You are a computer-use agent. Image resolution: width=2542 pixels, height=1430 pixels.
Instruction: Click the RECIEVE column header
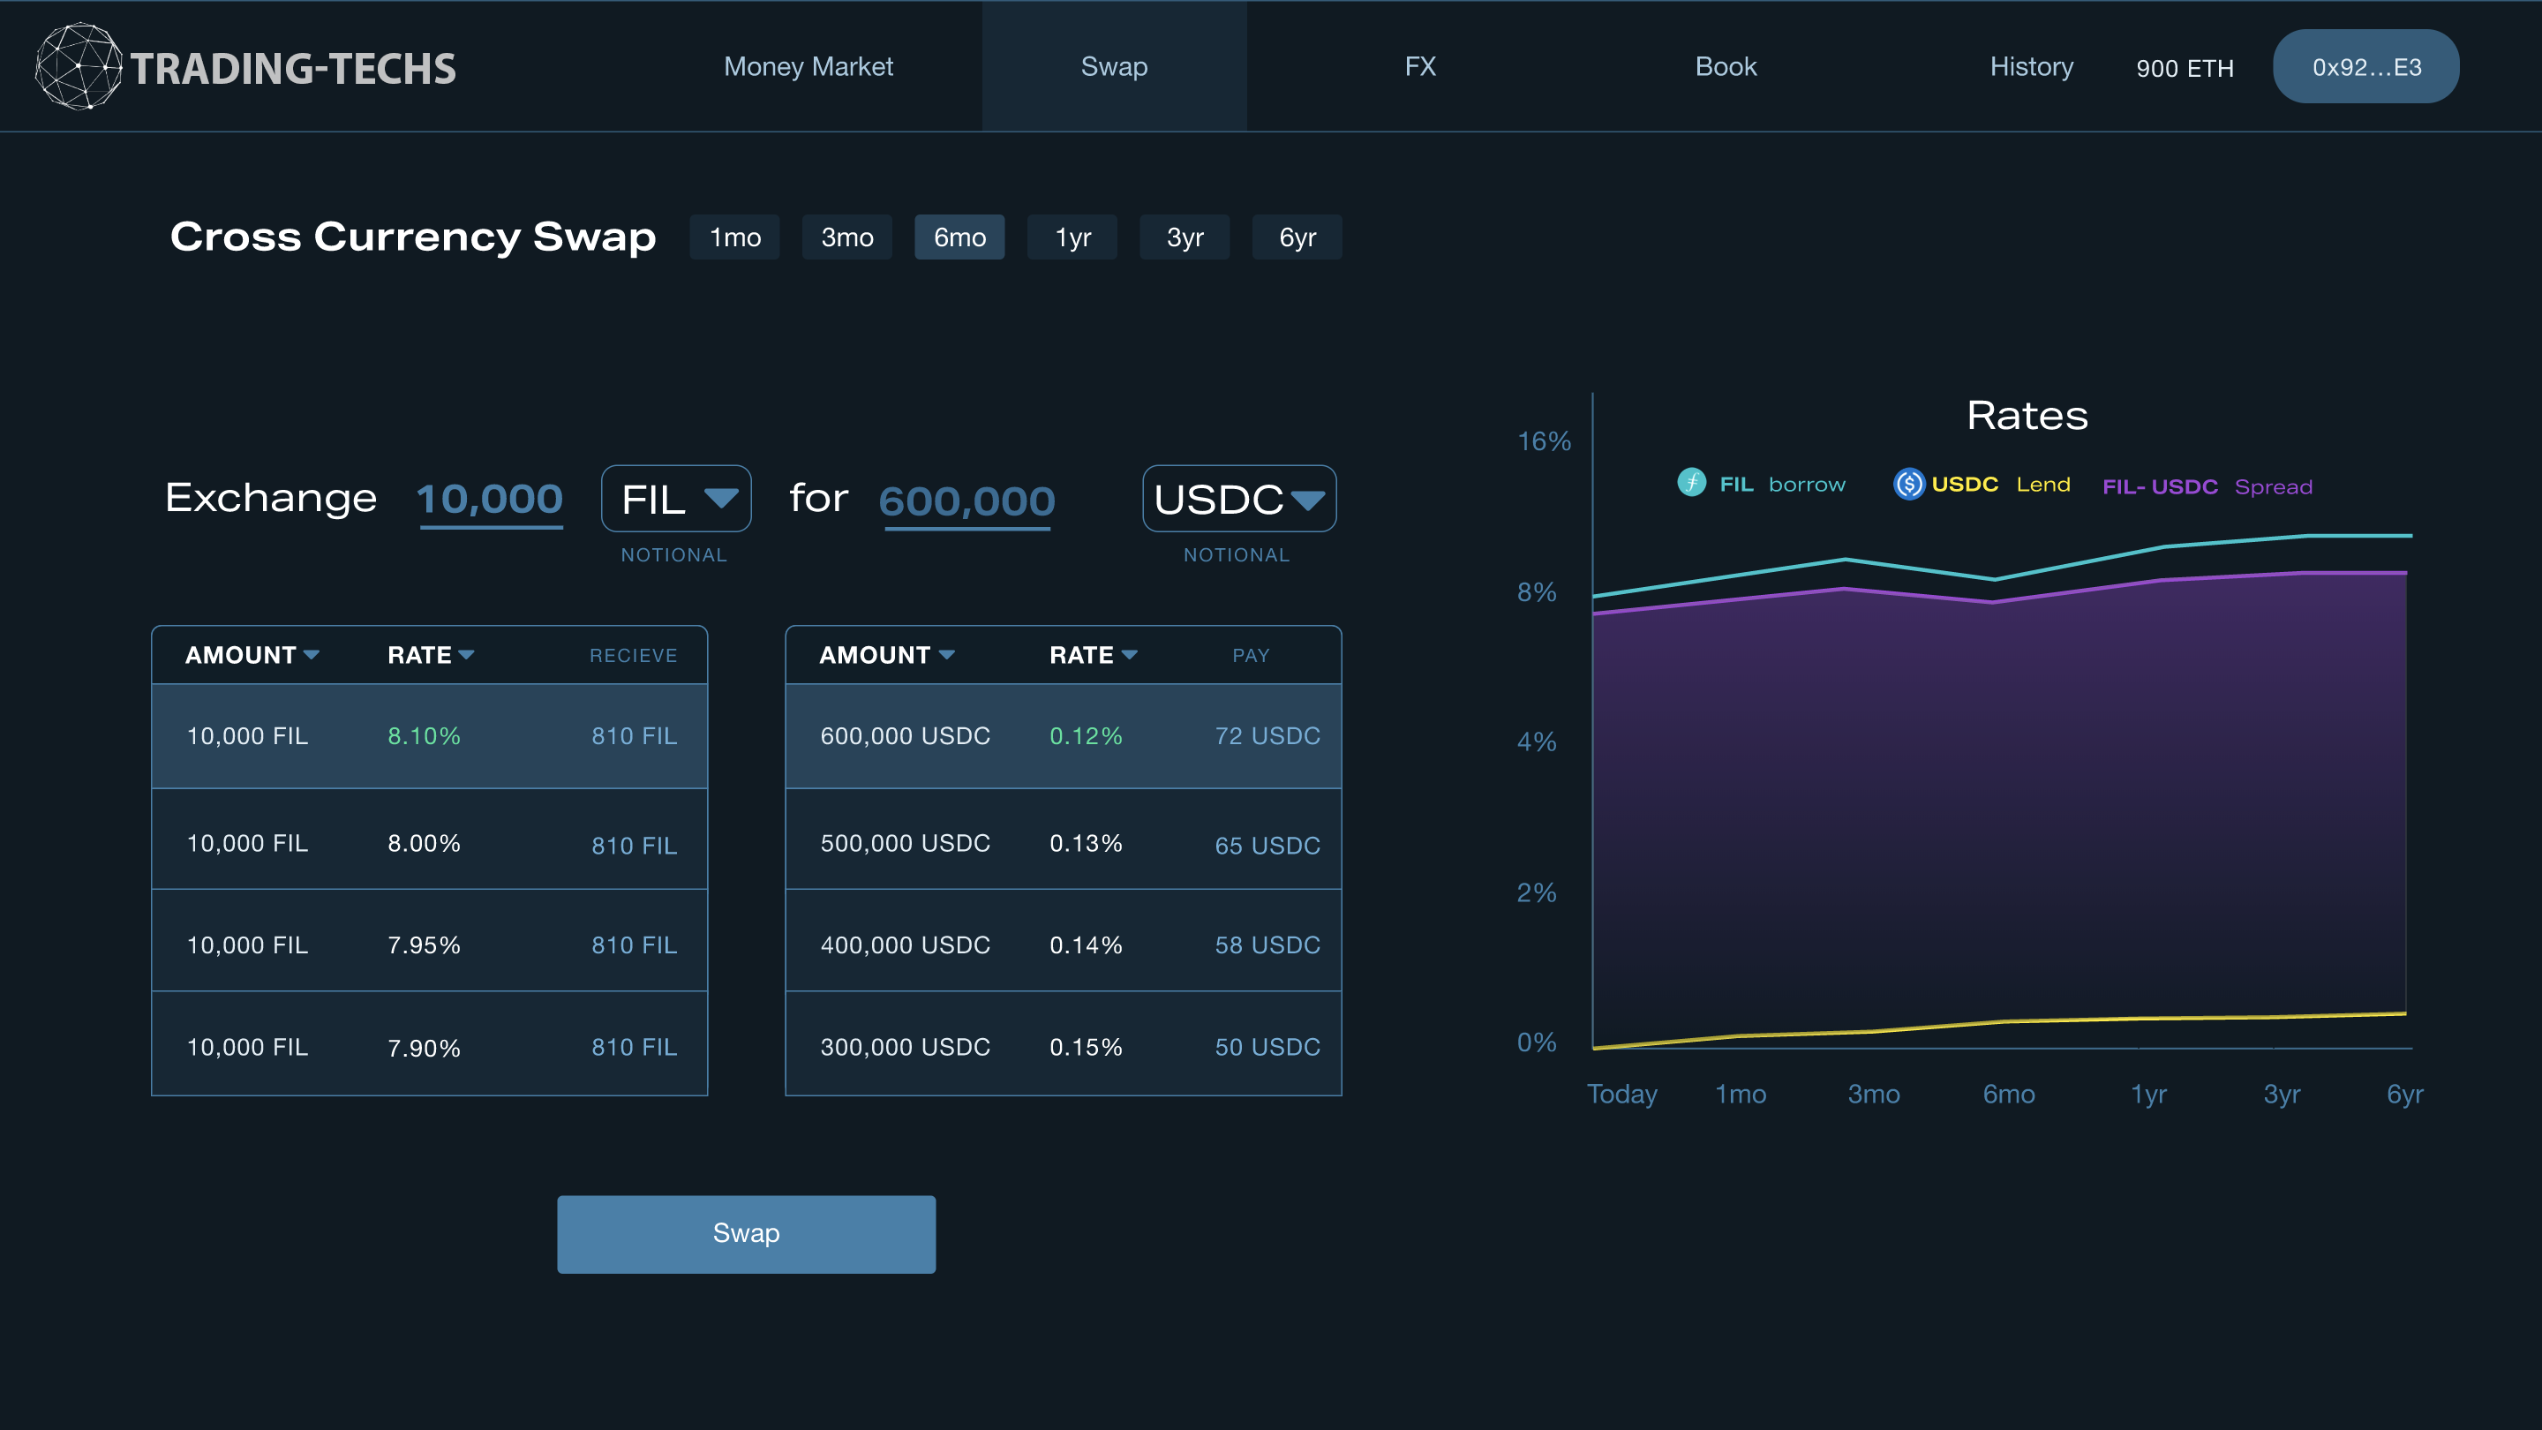coord(634,656)
